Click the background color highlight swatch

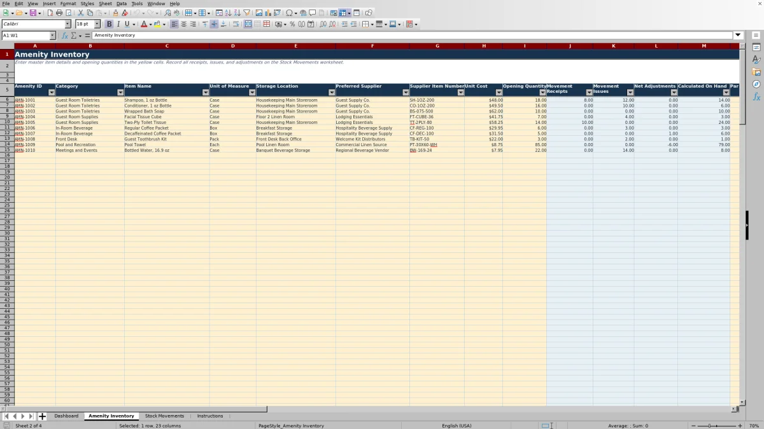coord(157,24)
